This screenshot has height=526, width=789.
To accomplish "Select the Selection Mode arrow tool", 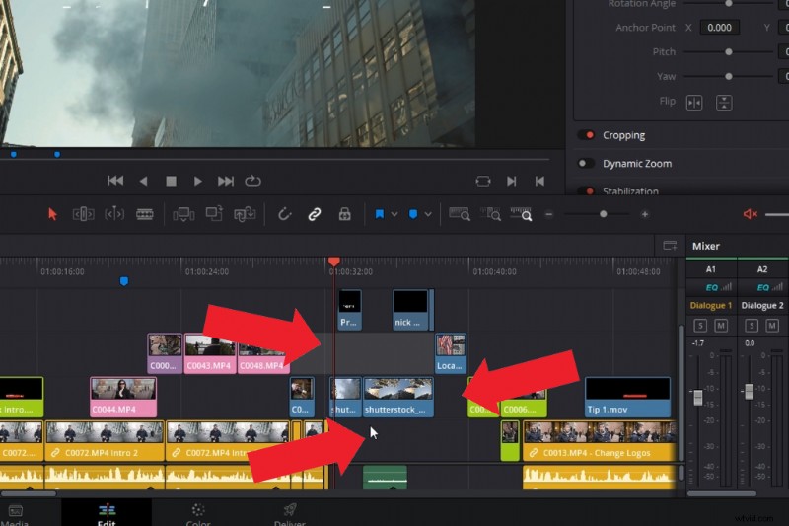I will 52,214.
